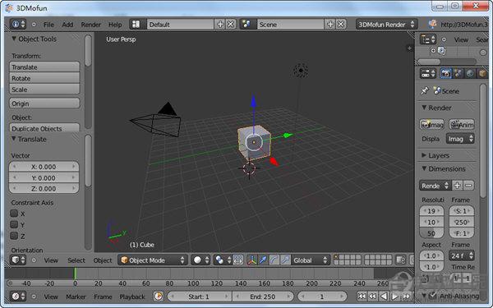Image resolution: width=493 pixels, height=308 pixels.
Task: Collapse the Object Tools panel
Action: click(x=14, y=39)
